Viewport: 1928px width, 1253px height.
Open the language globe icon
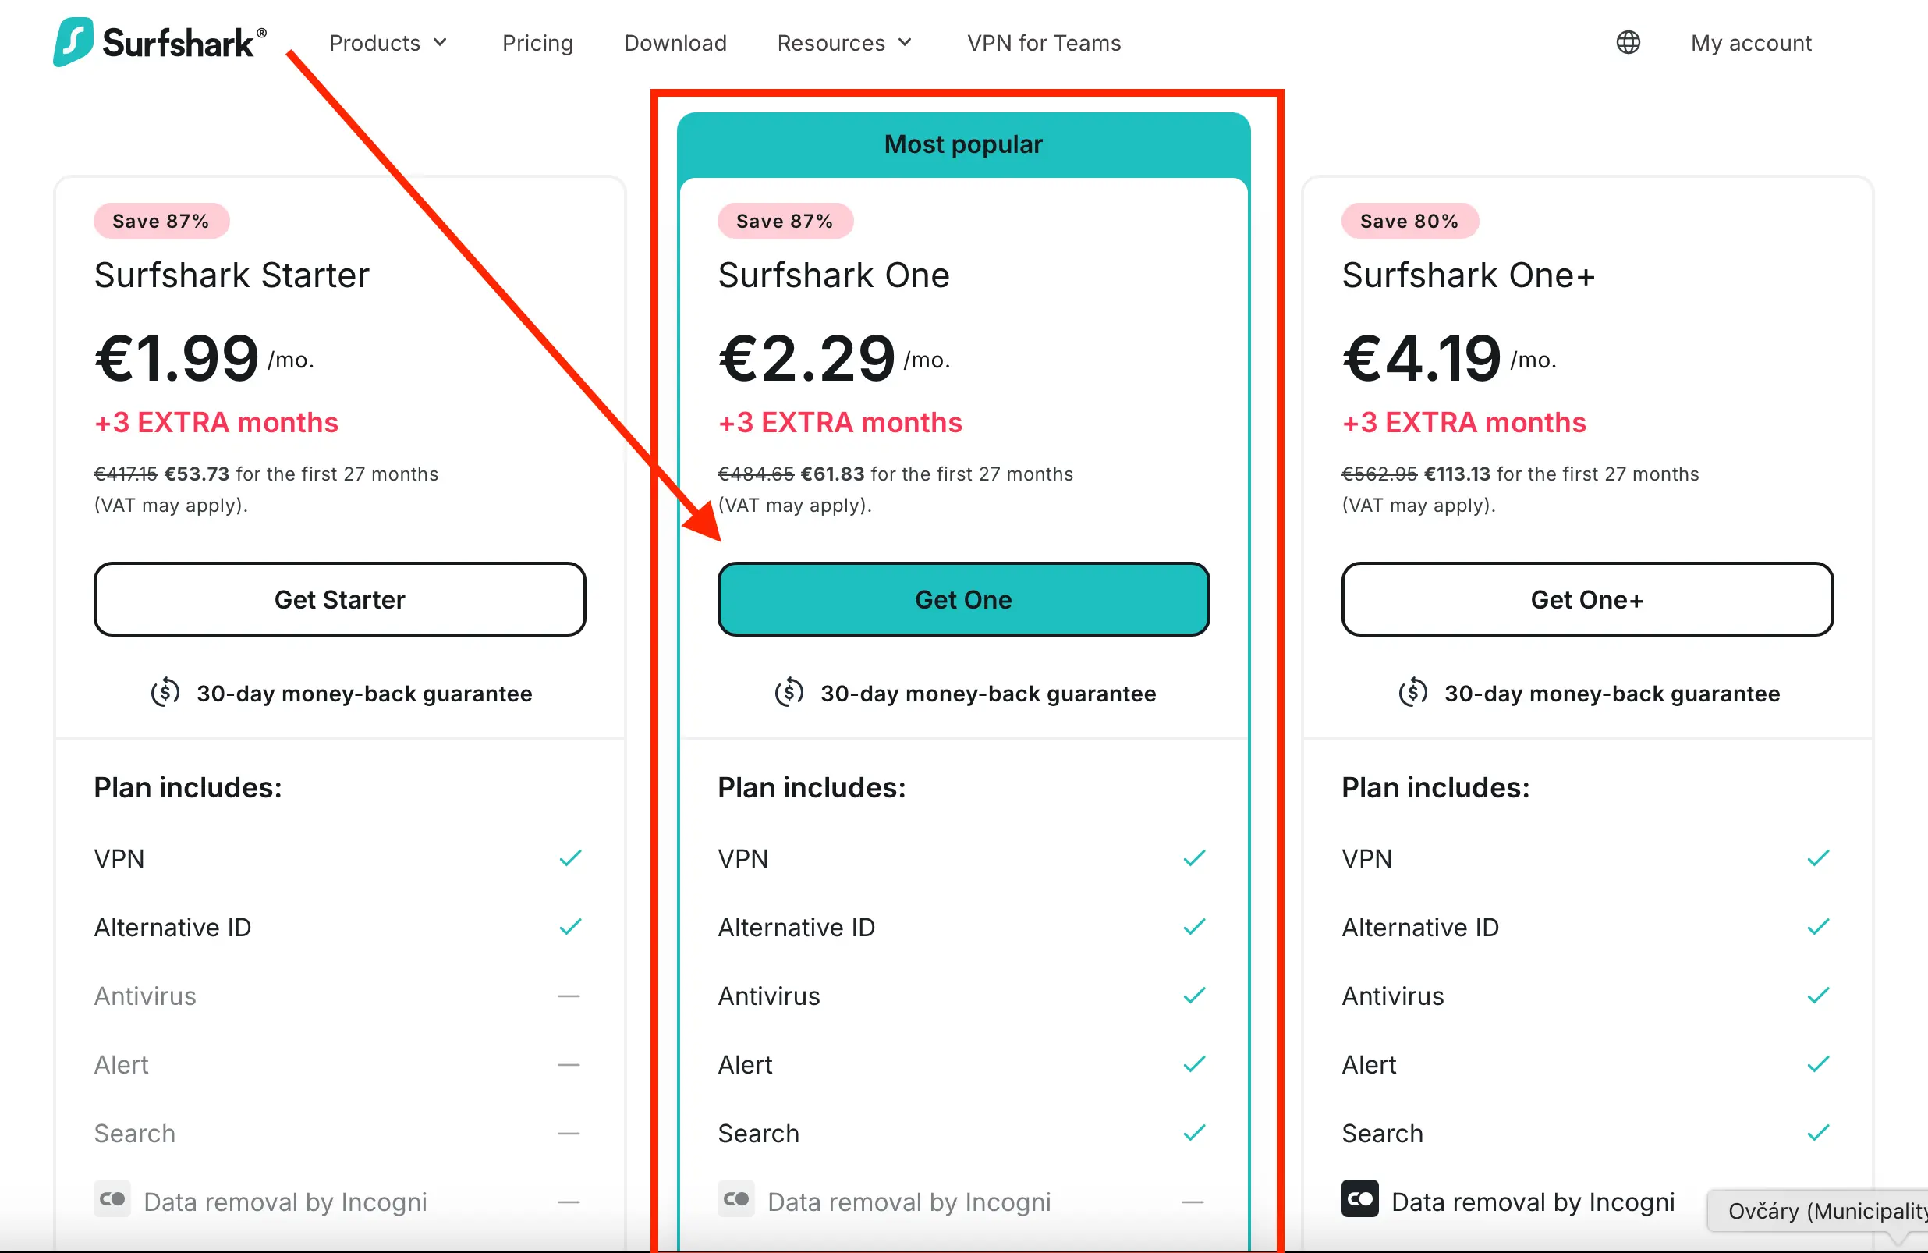(1629, 42)
